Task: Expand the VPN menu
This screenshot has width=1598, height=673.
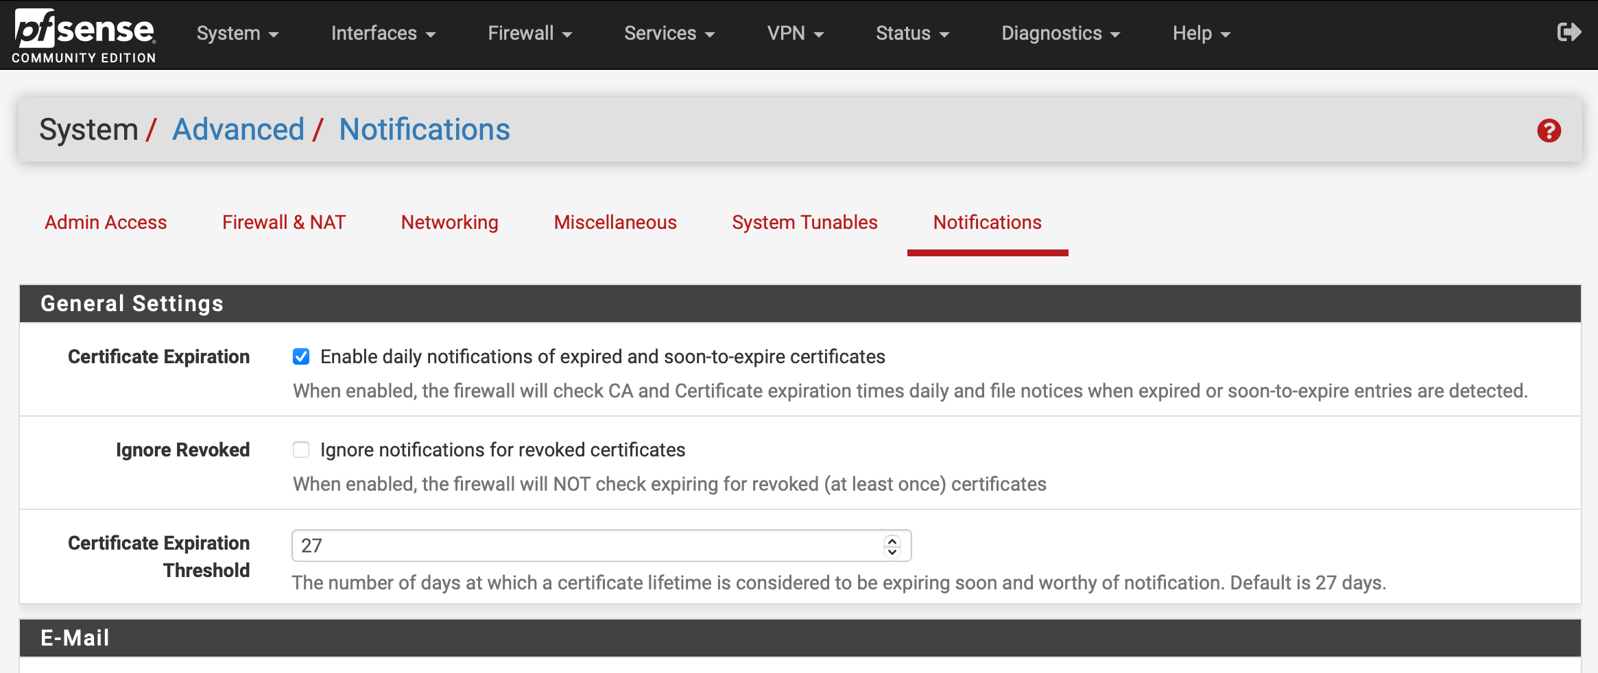Action: (x=795, y=34)
